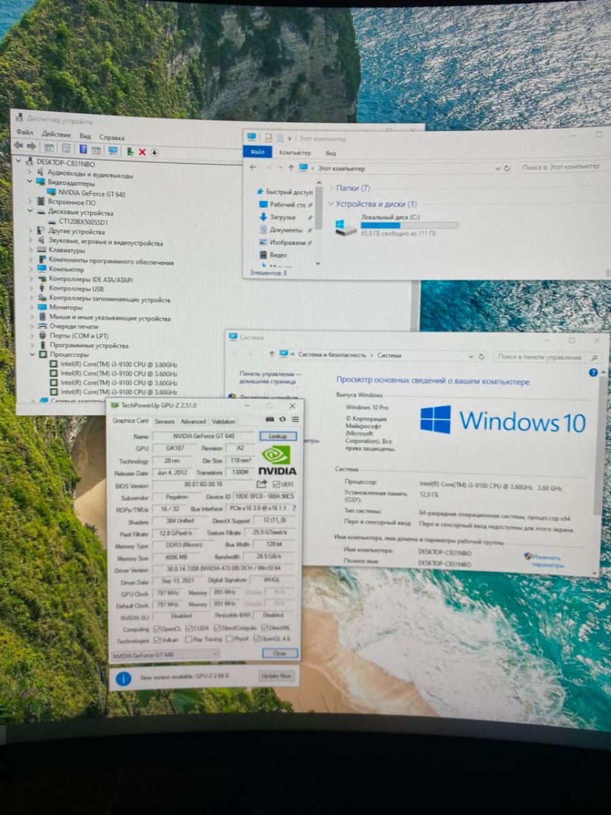Viewport: 611px width, 815px height.
Task: Click the Close button in GPU-Z
Action: click(280, 653)
